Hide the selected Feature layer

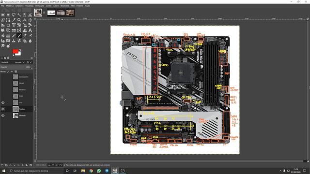(x=3, y=109)
